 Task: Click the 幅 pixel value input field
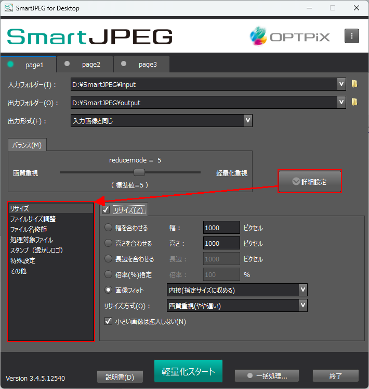(x=221, y=228)
